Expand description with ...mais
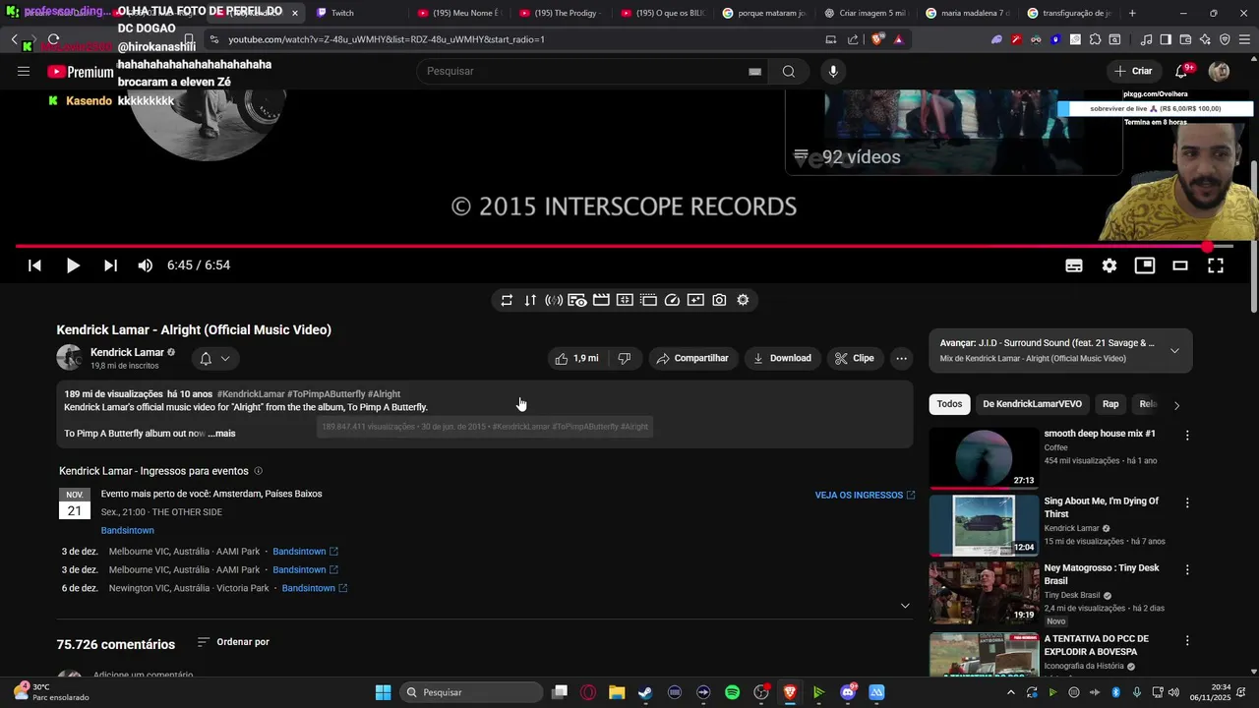This screenshot has width=1259, height=708. (x=222, y=434)
